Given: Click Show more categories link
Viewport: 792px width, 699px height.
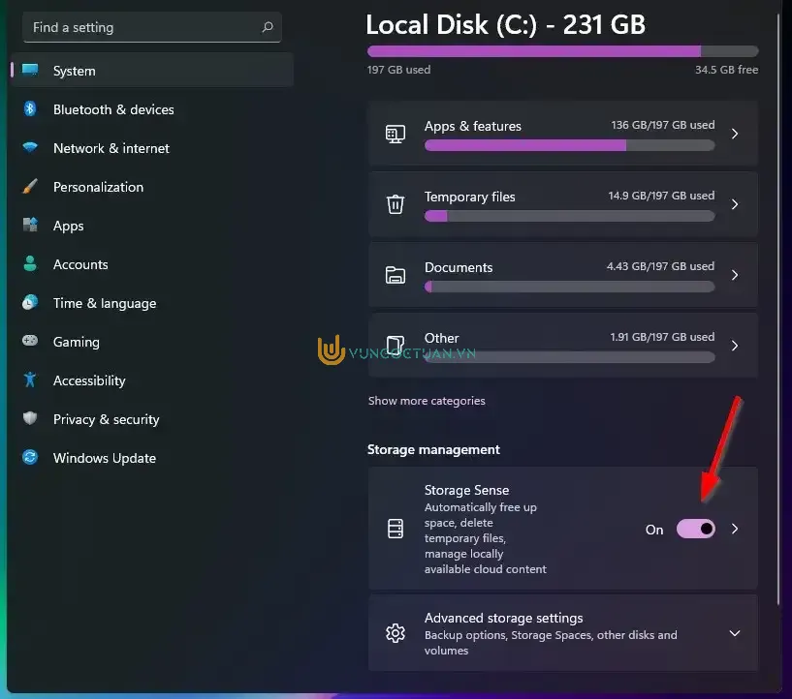Looking at the screenshot, I should (x=427, y=401).
